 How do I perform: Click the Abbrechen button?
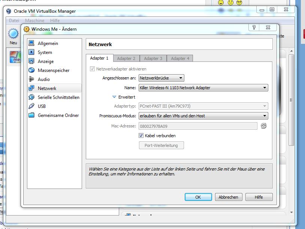coord(229,197)
